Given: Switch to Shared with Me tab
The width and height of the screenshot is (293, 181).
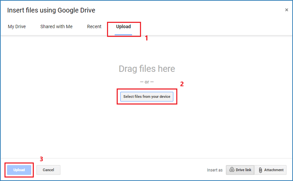Looking at the screenshot, I should 56,26.
